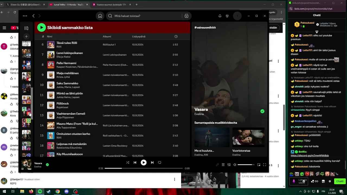Open Spotify miniplayer icon

coord(259,165)
